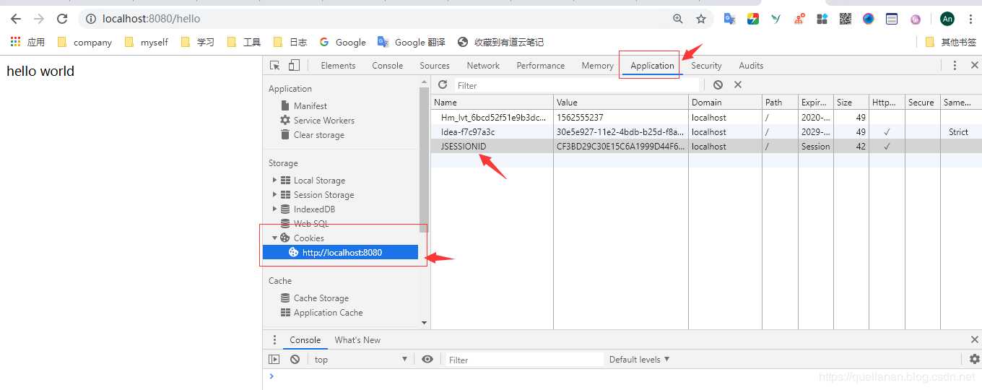Open Clear storage in Application panel

[x=318, y=134]
